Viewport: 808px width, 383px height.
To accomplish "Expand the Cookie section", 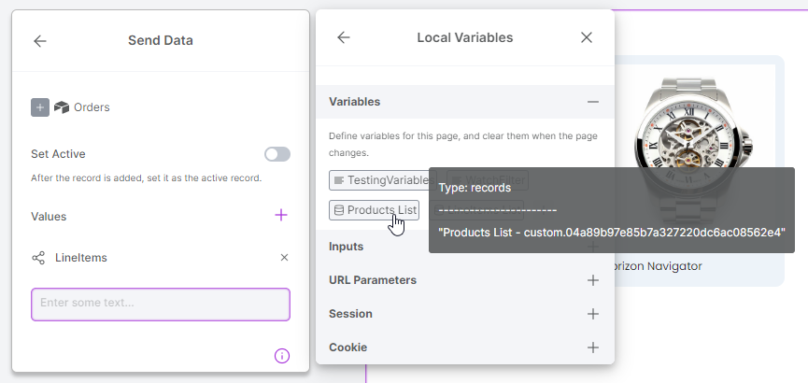I will pos(593,348).
